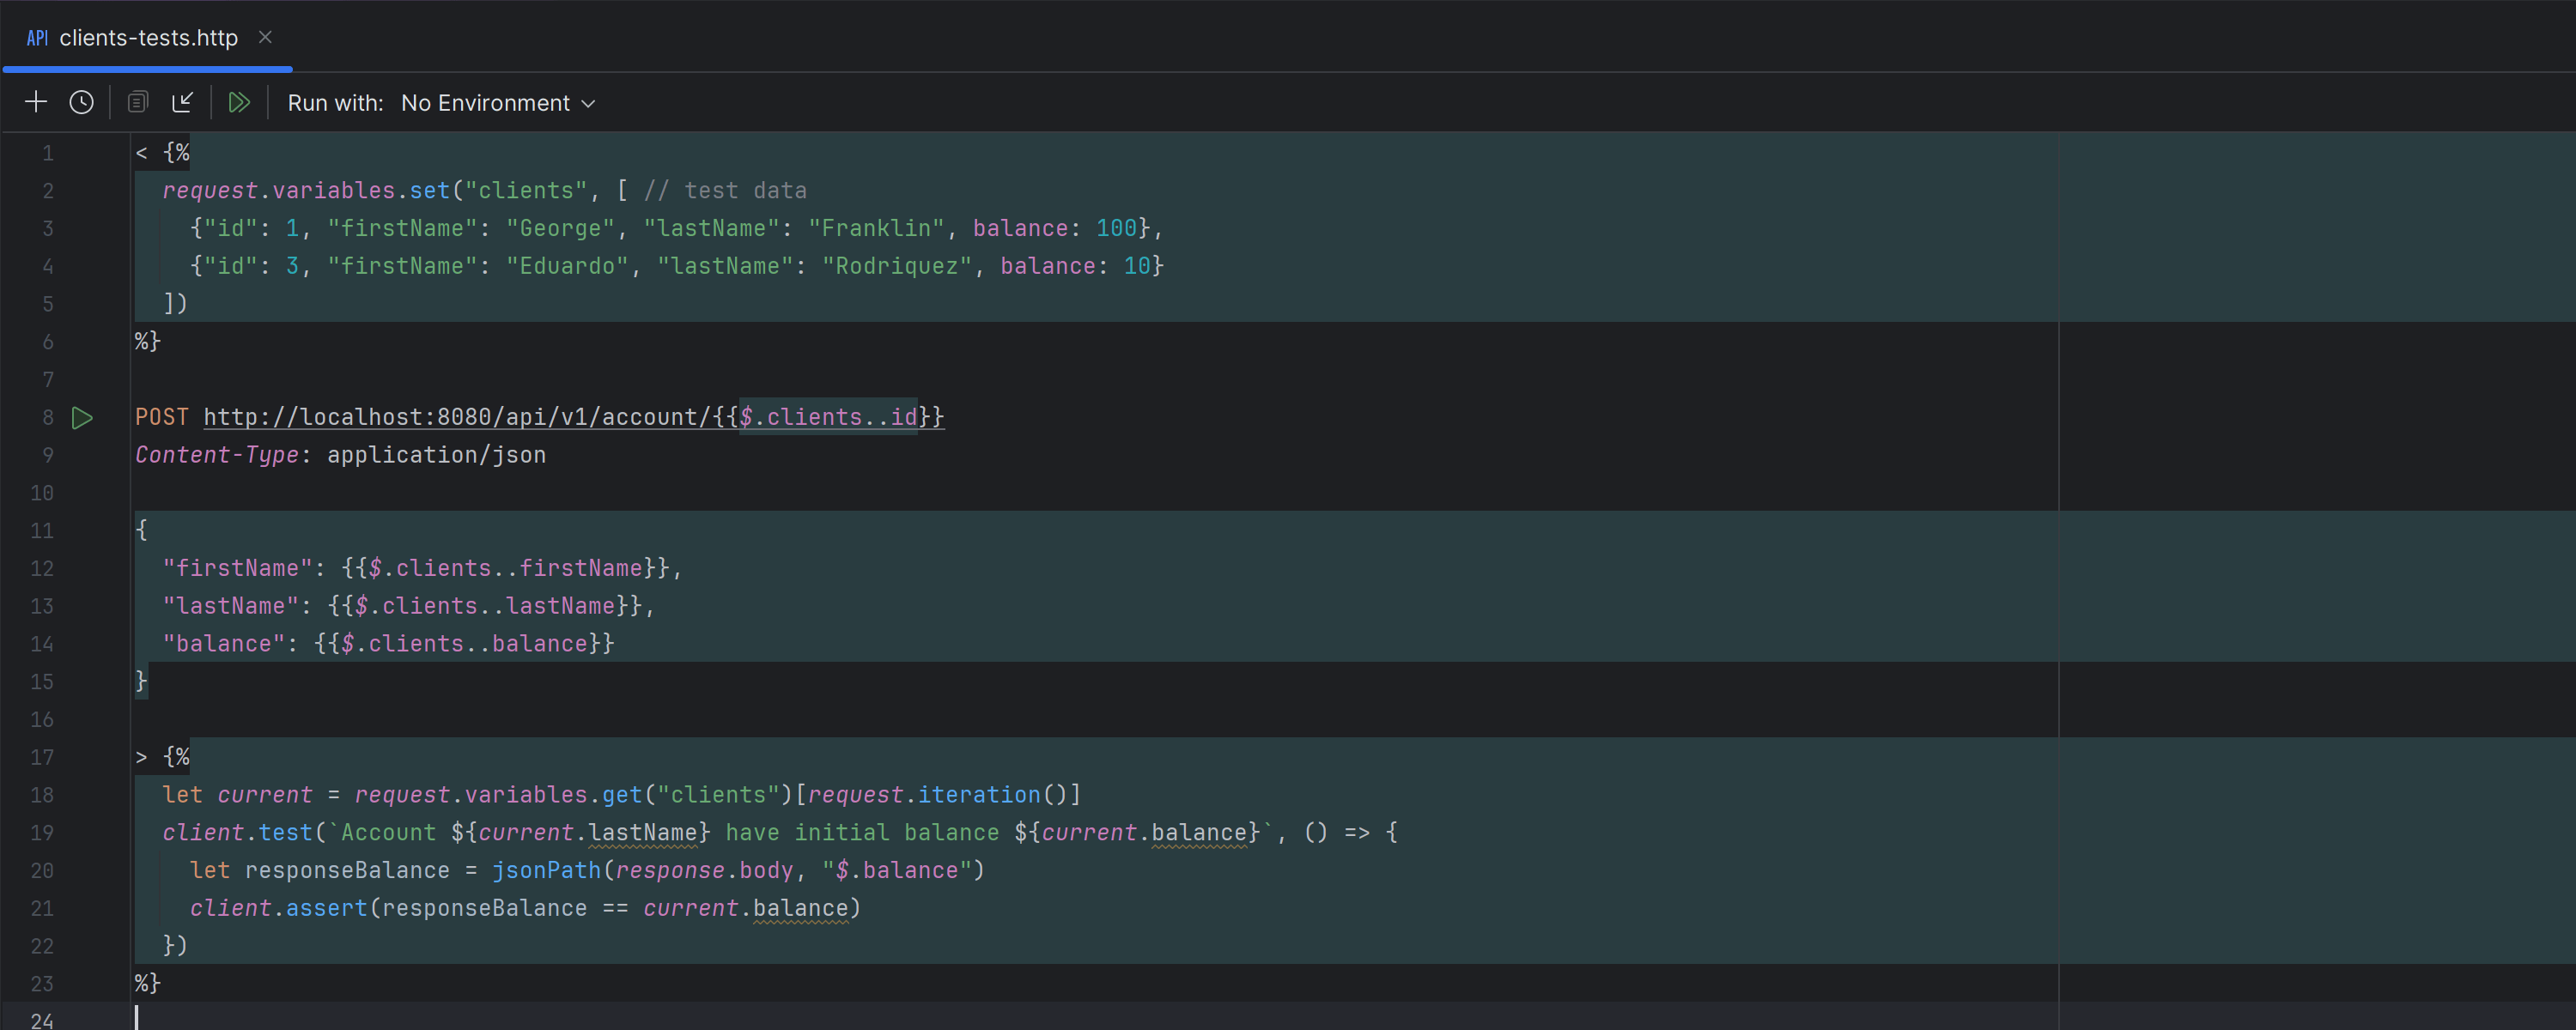Open the No Environment dropdown
2576x1030 pixels.
(486, 103)
